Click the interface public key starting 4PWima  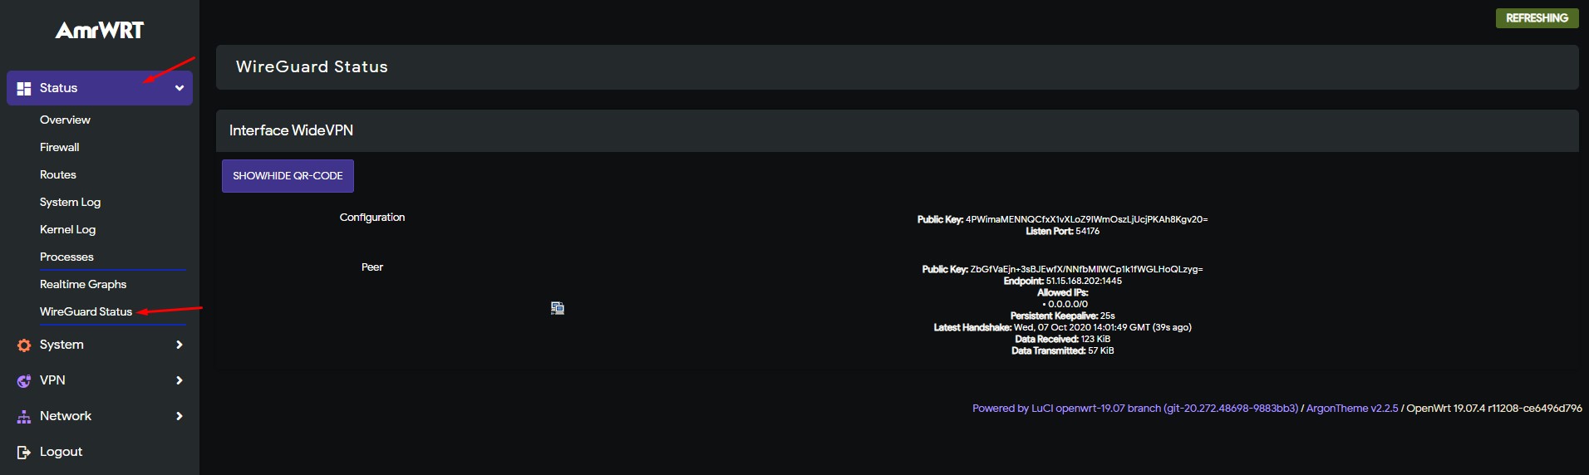click(x=1086, y=219)
